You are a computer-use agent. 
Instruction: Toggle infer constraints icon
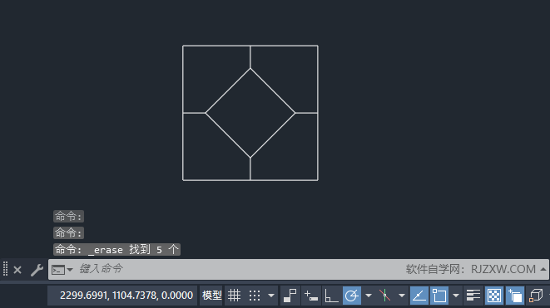tap(290, 296)
